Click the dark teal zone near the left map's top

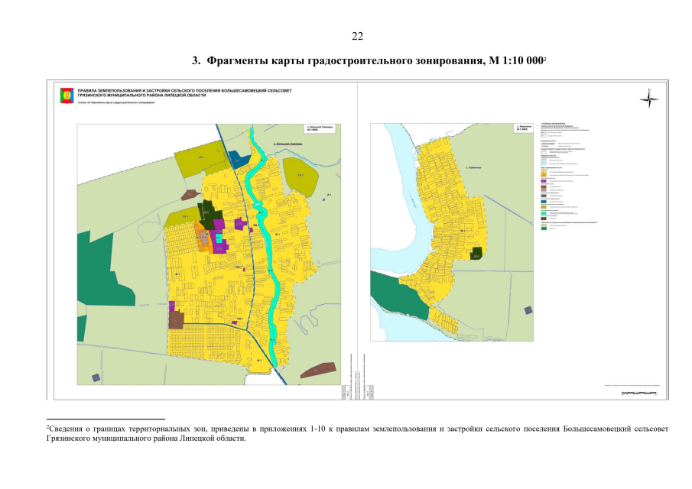click(239, 159)
